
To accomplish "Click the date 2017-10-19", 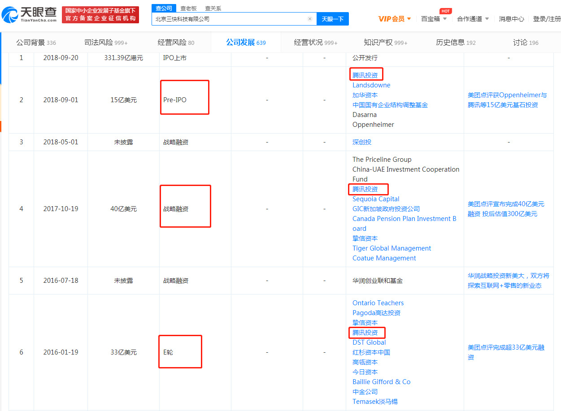I will point(61,209).
